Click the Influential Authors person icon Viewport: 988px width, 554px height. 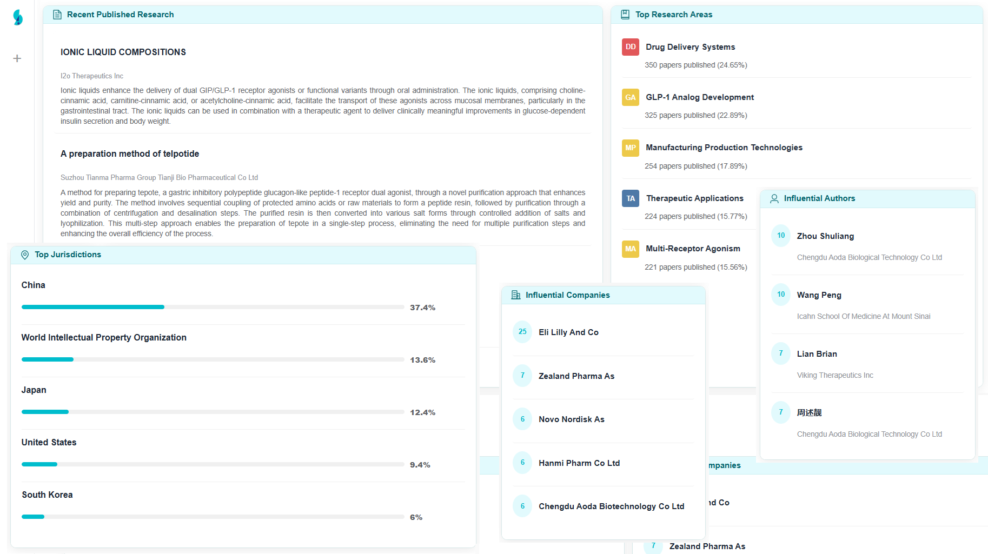click(x=774, y=198)
